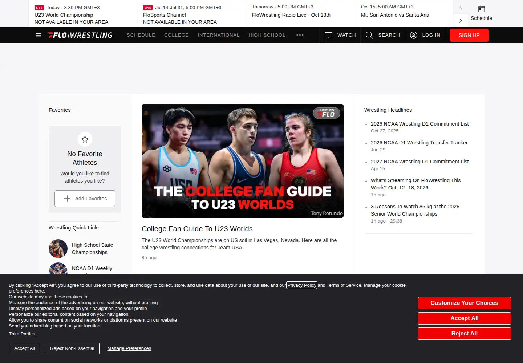Click Reject Non-Essential button
523x363 pixels.
(72, 348)
